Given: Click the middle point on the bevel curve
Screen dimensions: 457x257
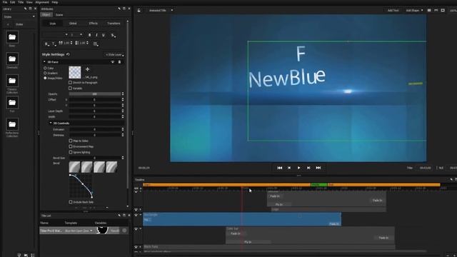Looking at the screenshot, I should tap(83, 184).
